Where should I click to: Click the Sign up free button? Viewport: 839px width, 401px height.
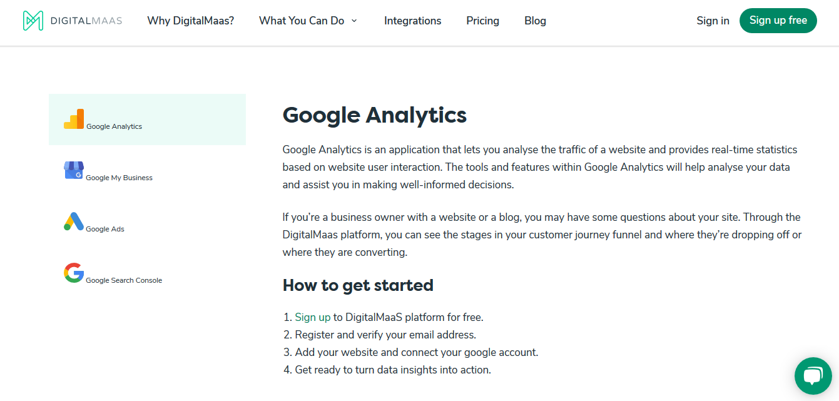(x=778, y=21)
